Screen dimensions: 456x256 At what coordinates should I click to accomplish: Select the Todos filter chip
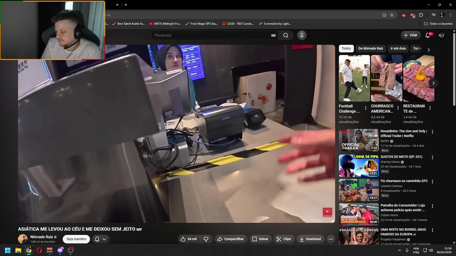point(346,48)
